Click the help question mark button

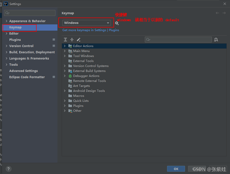click(x=8, y=169)
